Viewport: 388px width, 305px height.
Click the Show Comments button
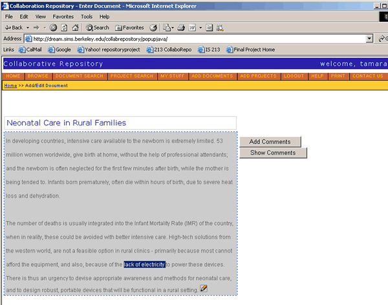point(273,153)
